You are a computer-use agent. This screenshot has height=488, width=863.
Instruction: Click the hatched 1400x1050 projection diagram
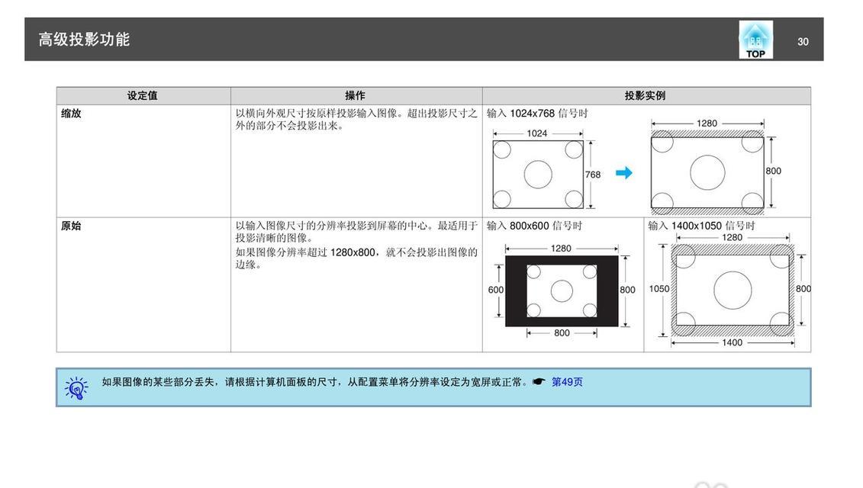733,290
